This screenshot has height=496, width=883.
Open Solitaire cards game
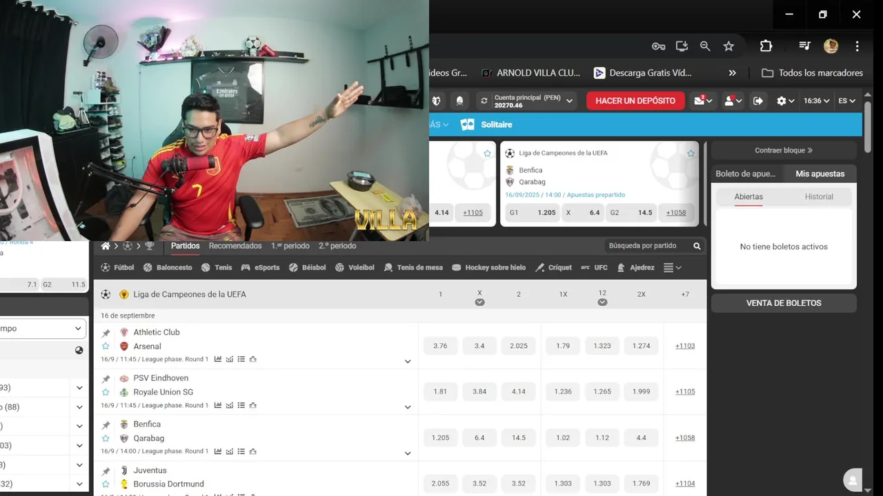[x=487, y=125]
